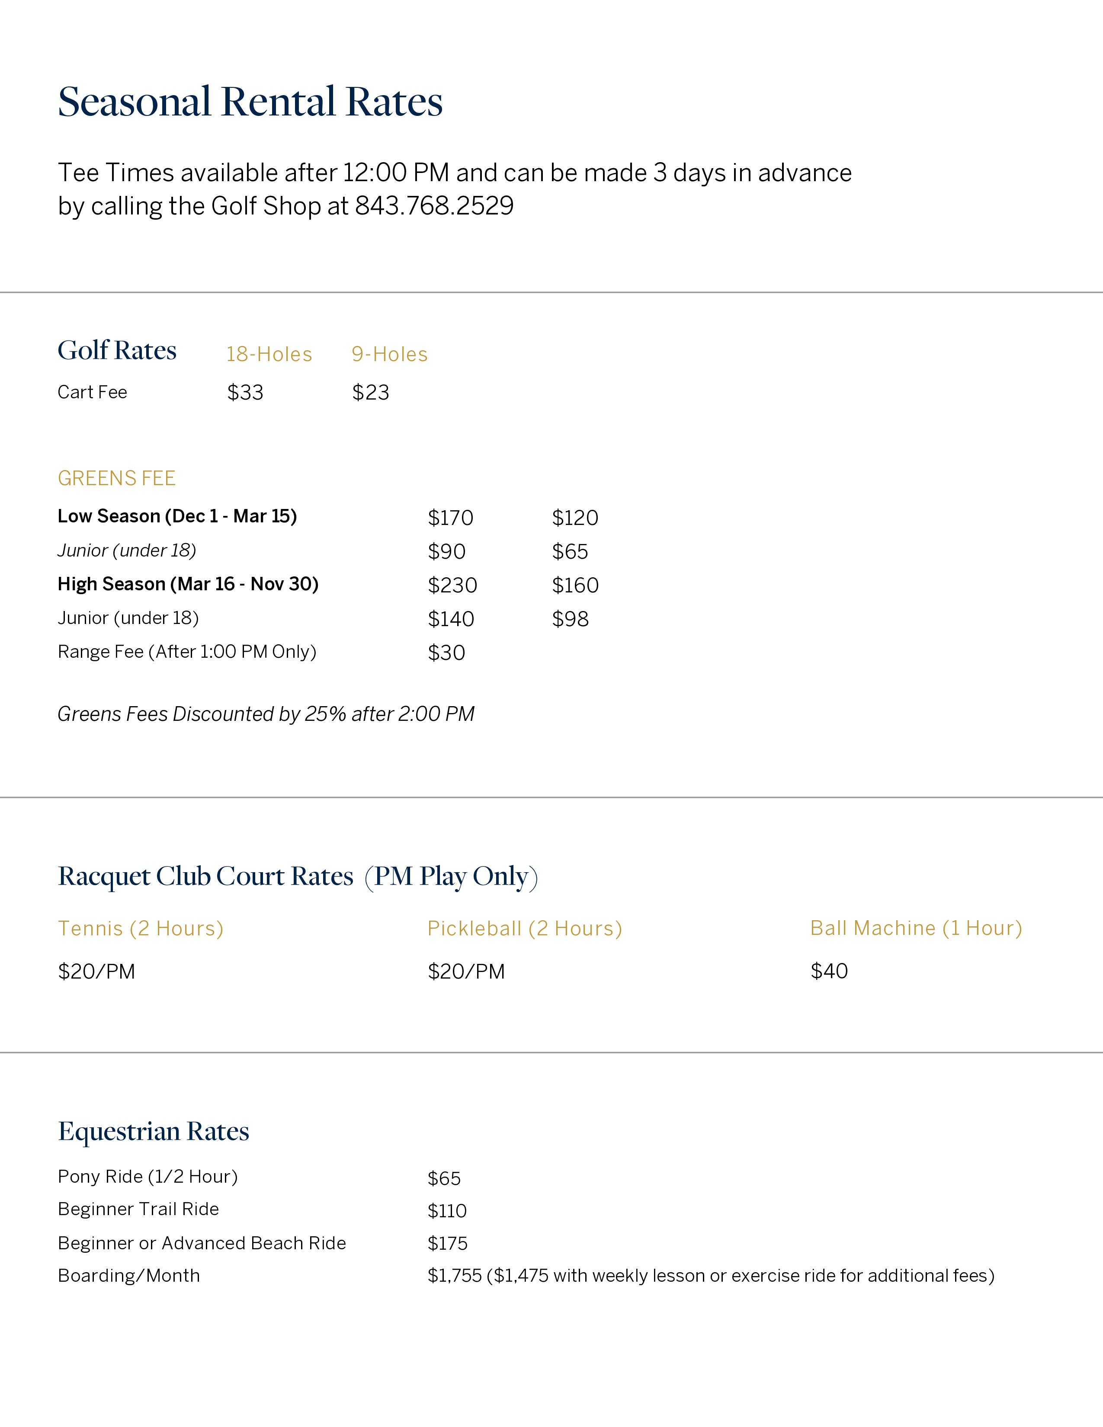Click the Golf Rates heading
Viewport: 1103px width, 1427px height.
point(117,351)
